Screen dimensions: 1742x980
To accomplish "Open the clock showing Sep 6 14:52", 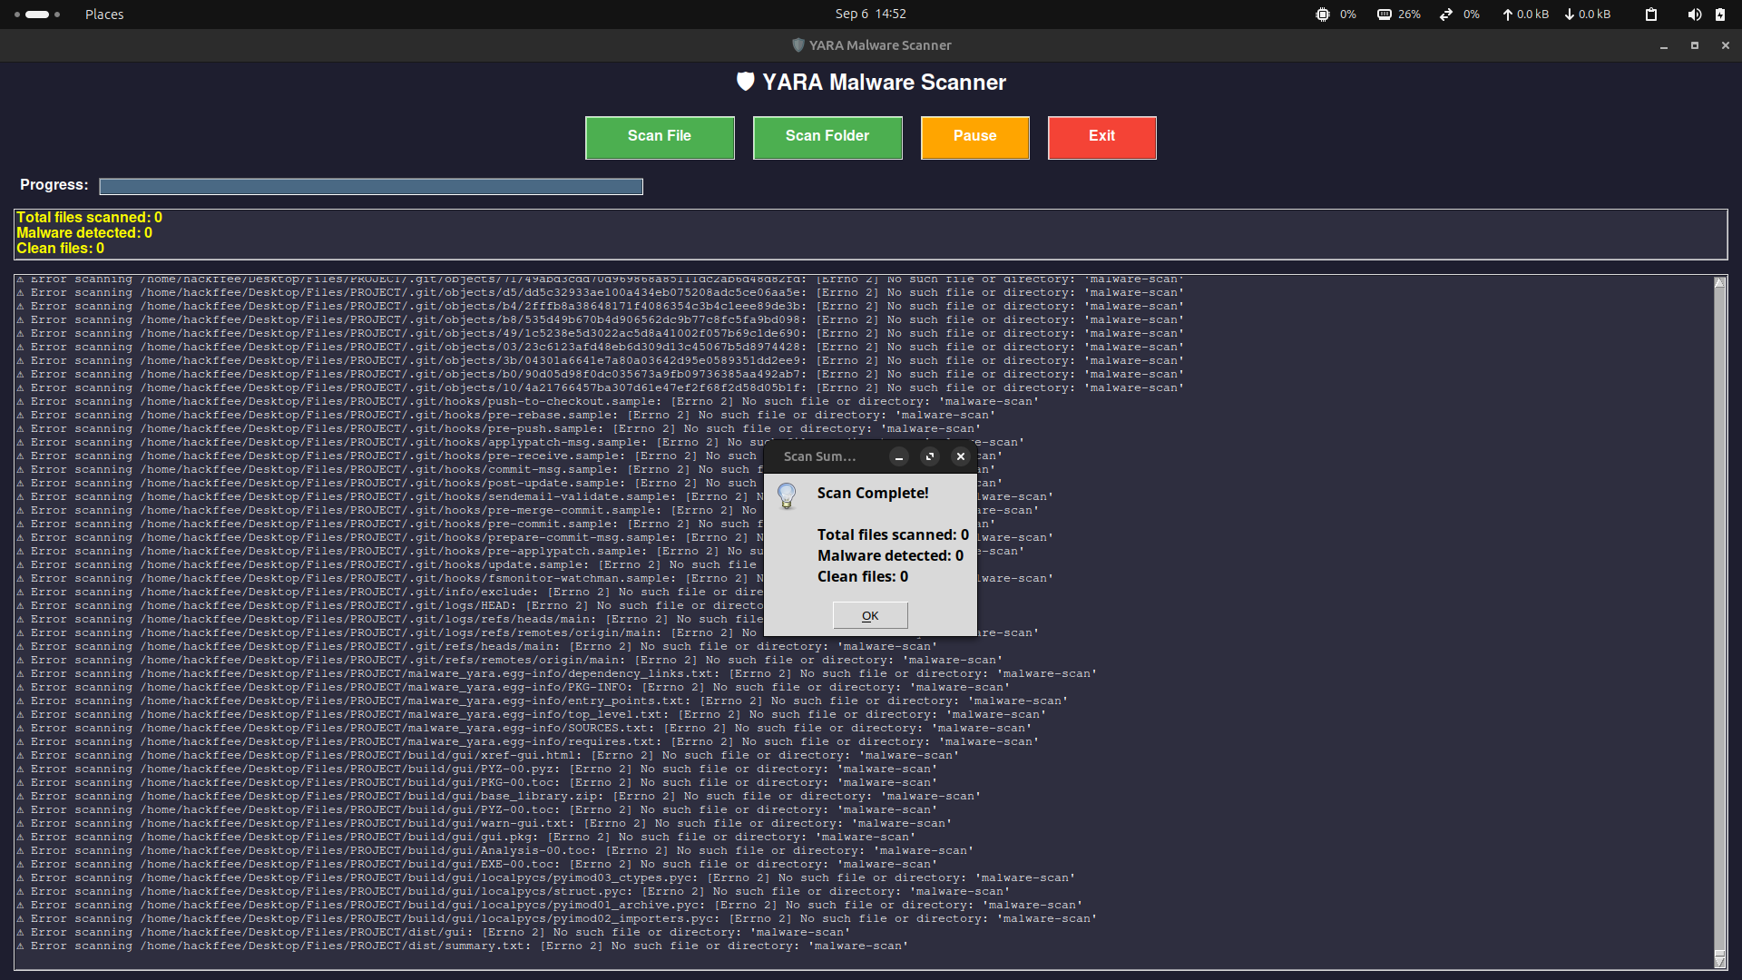I will point(871,14).
